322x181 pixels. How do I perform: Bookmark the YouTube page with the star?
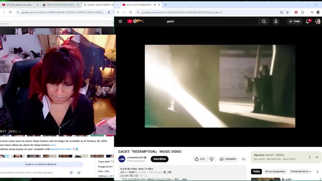coord(287,12)
